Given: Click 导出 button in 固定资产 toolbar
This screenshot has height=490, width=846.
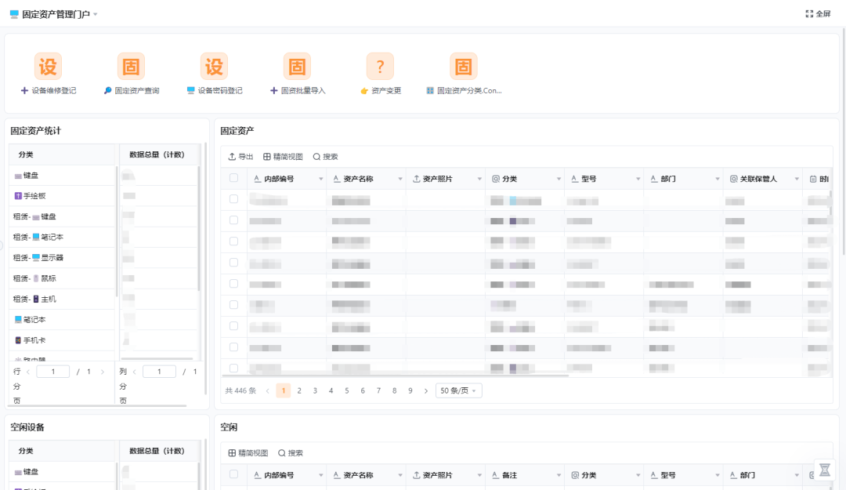Looking at the screenshot, I should [x=240, y=157].
